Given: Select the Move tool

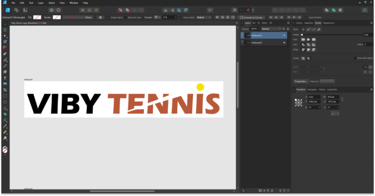Looking at the screenshot, I should point(5,23).
